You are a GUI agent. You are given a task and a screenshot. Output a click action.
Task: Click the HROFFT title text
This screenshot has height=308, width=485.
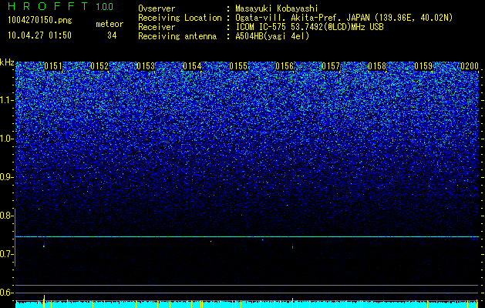pos(48,6)
